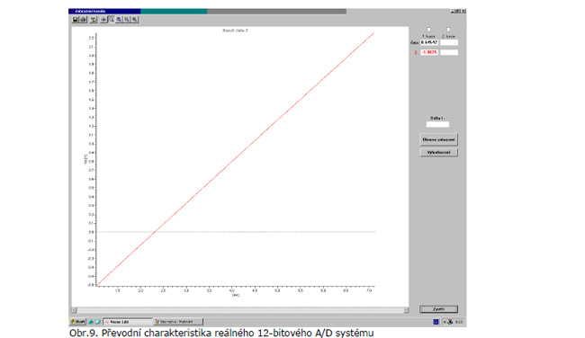Viewport: 585px width, 338px height.
Task: Enable the first cursor checkbox
Action: click(428, 30)
